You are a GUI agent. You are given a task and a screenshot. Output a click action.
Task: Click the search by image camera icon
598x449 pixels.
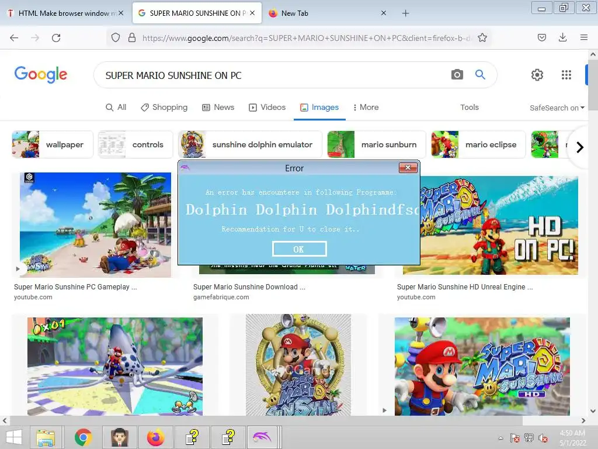tap(457, 74)
